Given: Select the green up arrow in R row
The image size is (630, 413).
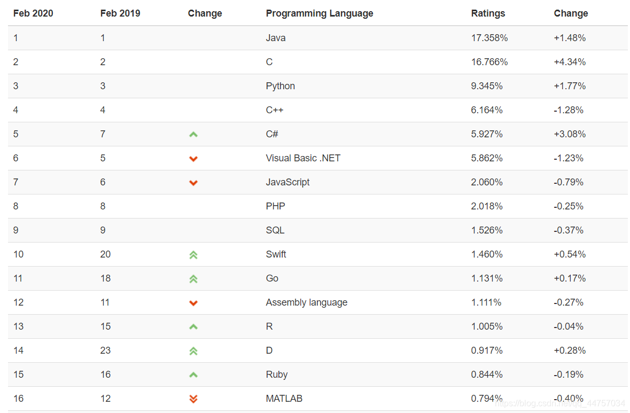Looking at the screenshot, I should coord(193,327).
